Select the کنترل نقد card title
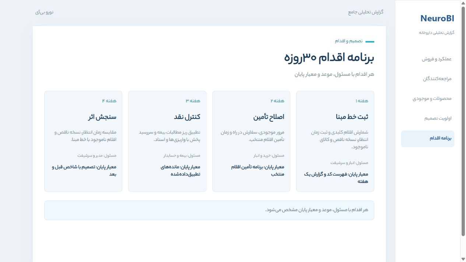This screenshot has width=466, height=262. click(x=187, y=117)
